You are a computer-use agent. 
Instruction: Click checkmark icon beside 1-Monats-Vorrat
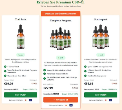click(5, 67)
